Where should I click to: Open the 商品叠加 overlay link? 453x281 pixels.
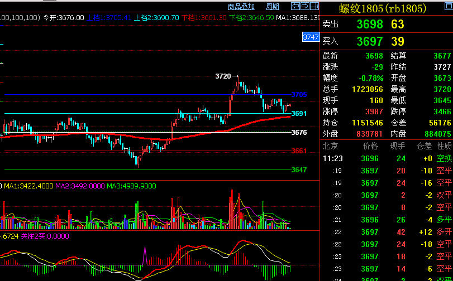point(241,7)
